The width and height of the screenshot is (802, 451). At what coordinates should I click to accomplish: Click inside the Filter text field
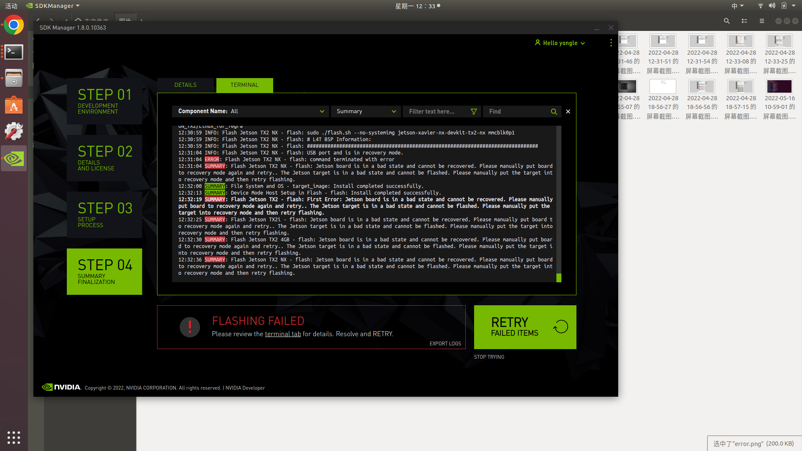434,111
